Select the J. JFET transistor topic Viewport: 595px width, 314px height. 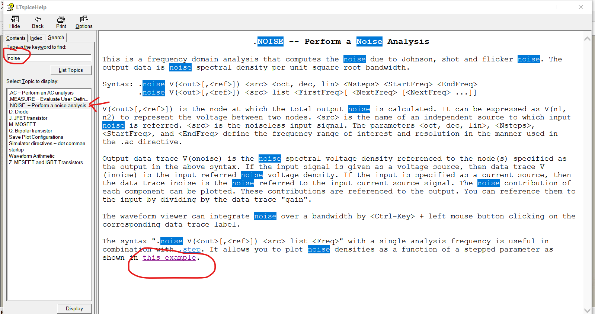pyautogui.click(x=28, y=118)
